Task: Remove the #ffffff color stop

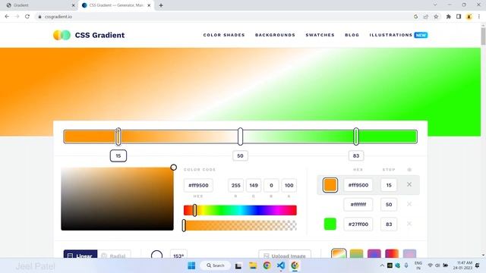Action: click(409, 204)
